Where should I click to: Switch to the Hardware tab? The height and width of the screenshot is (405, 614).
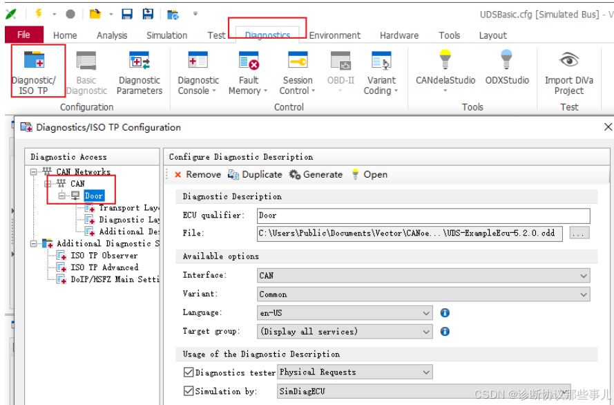tap(399, 35)
